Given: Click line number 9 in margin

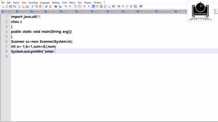Looking at the screenshot, I should click(6, 57).
